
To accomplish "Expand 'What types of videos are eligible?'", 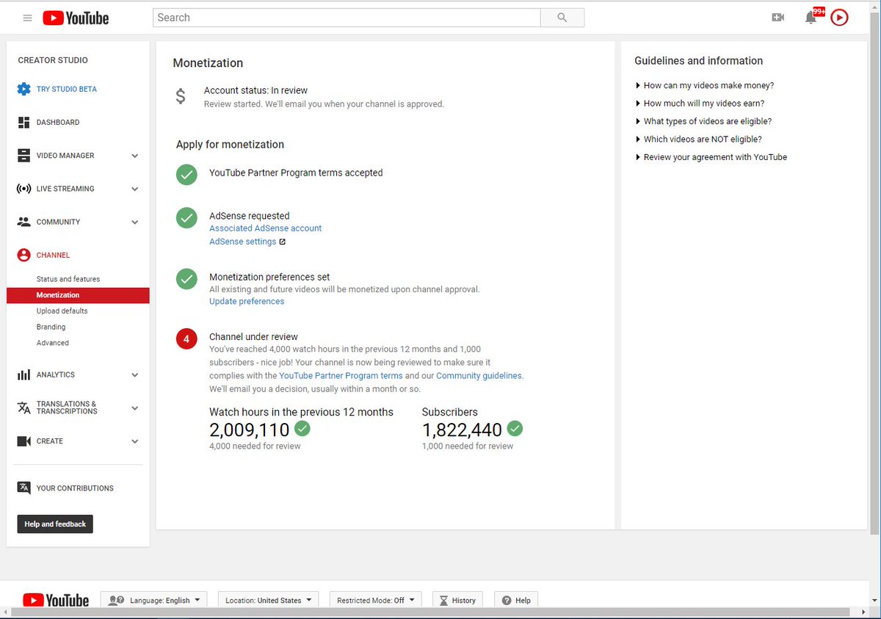I will pyautogui.click(x=703, y=121).
